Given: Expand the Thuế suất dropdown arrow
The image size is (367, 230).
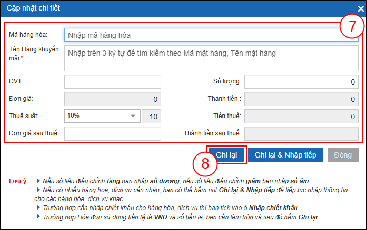Looking at the screenshot, I should [133, 116].
